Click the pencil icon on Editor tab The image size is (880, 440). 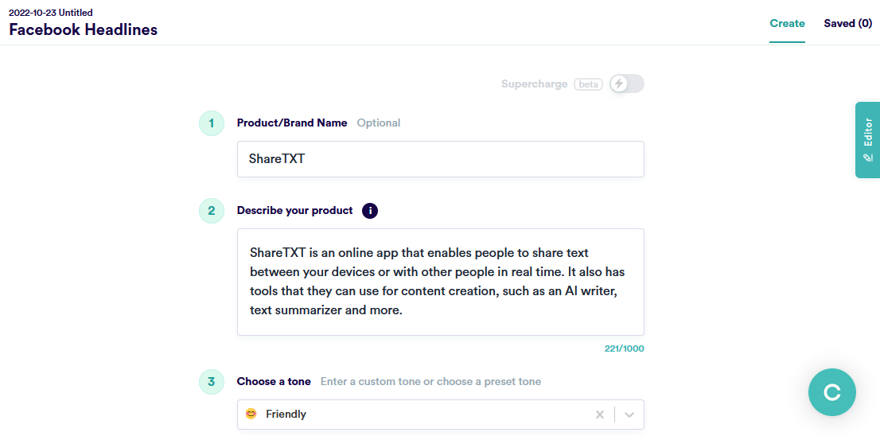pos(868,158)
